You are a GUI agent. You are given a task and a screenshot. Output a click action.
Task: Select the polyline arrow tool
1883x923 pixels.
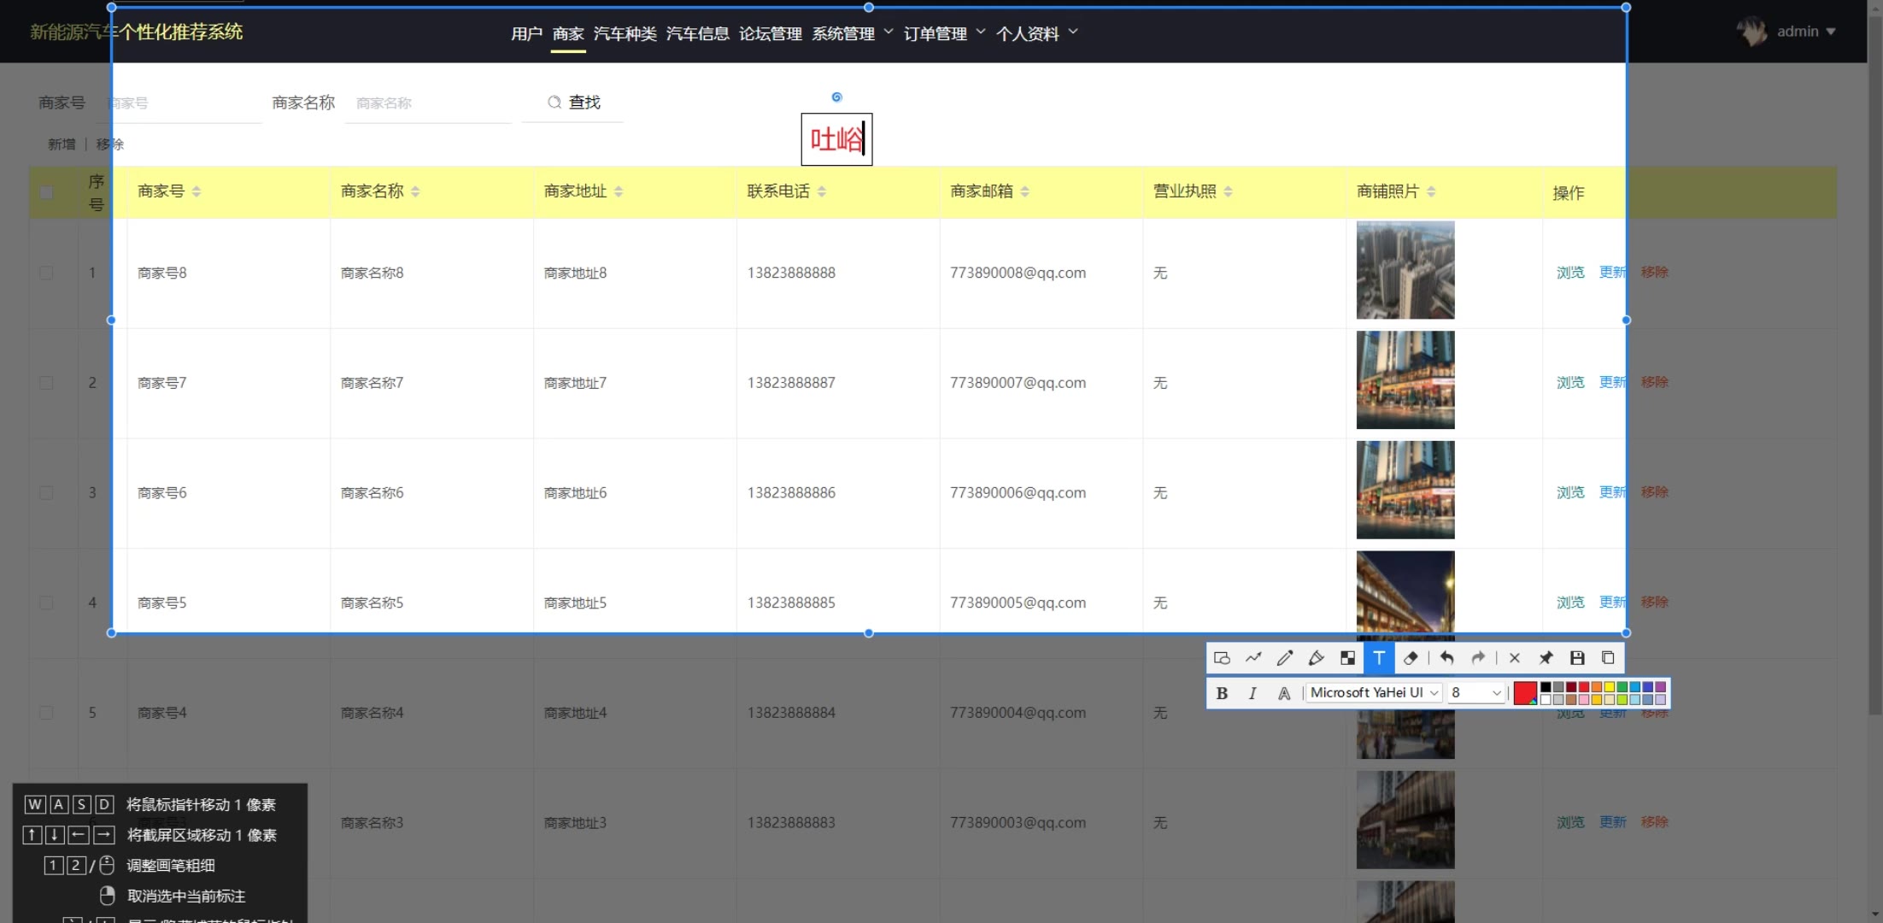1253,658
